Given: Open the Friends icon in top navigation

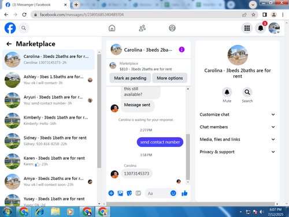Looking at the screenshot, I should [x=142, y=28].
